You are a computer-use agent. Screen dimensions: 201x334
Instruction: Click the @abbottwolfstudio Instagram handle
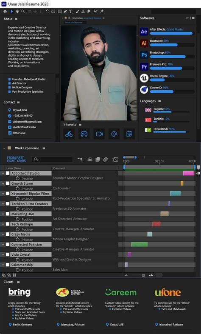[25, 127]
